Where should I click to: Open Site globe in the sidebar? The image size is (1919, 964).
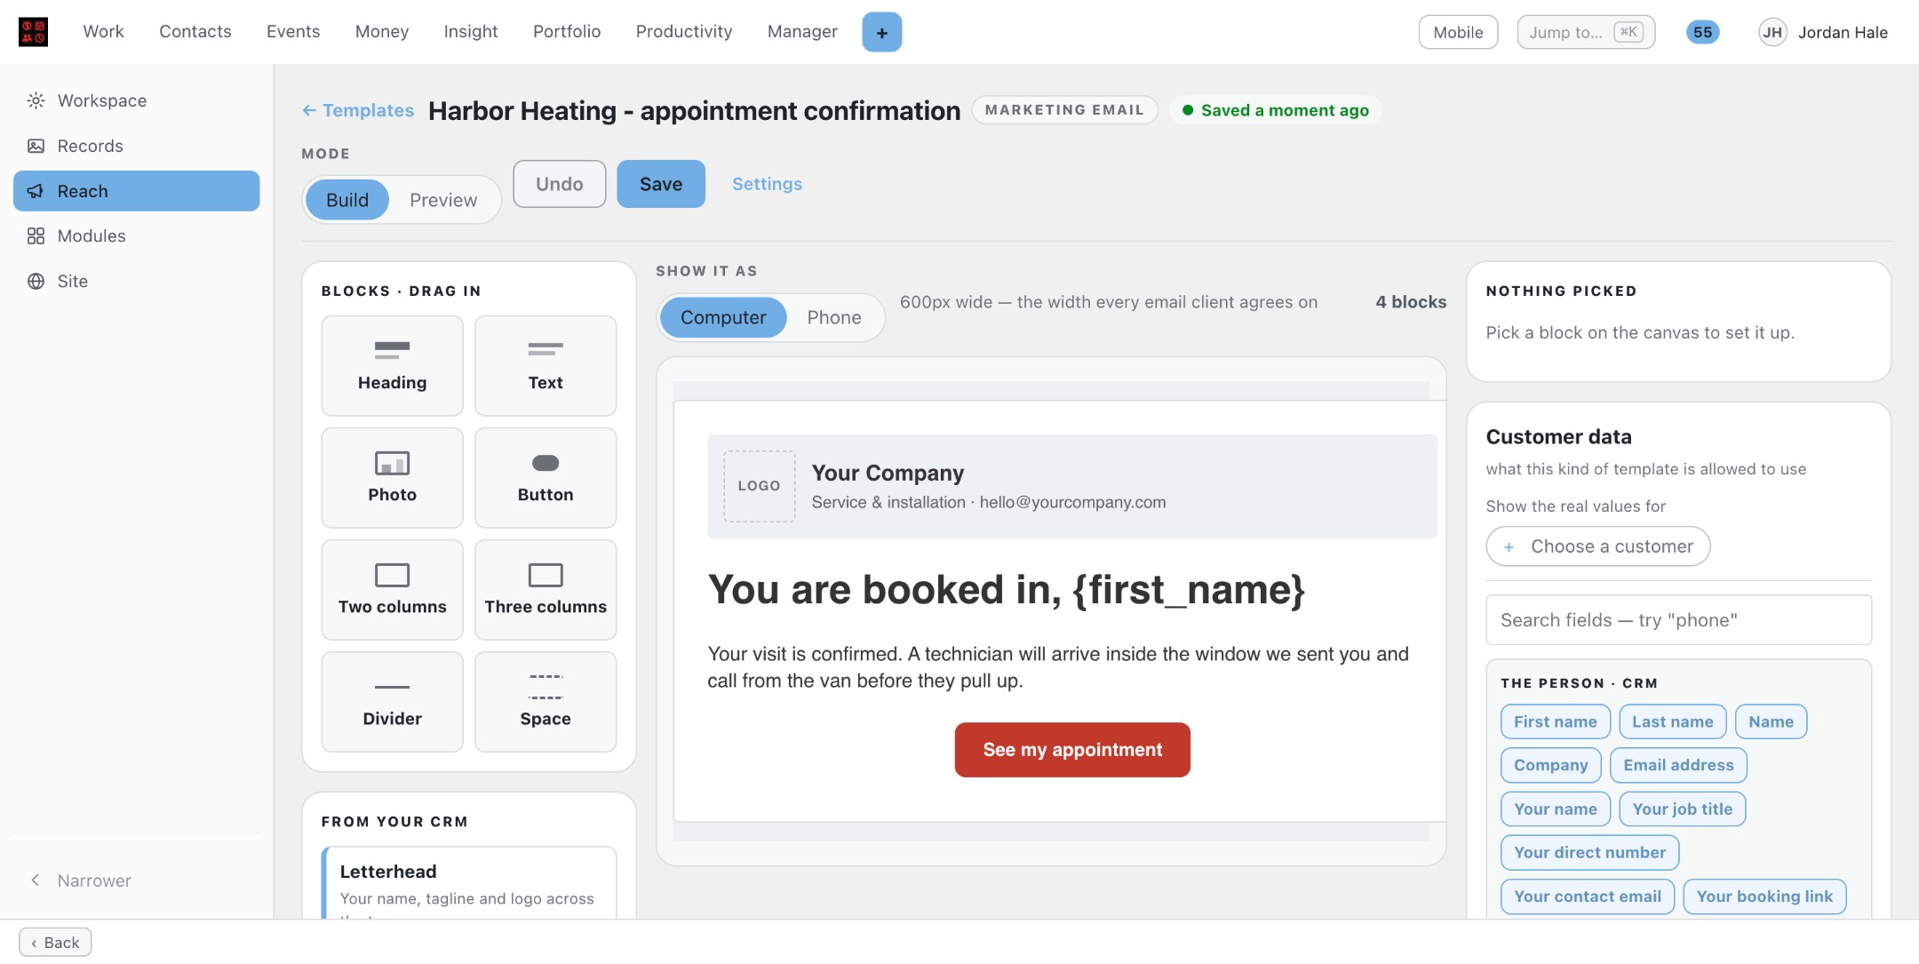tap(136, 281)
